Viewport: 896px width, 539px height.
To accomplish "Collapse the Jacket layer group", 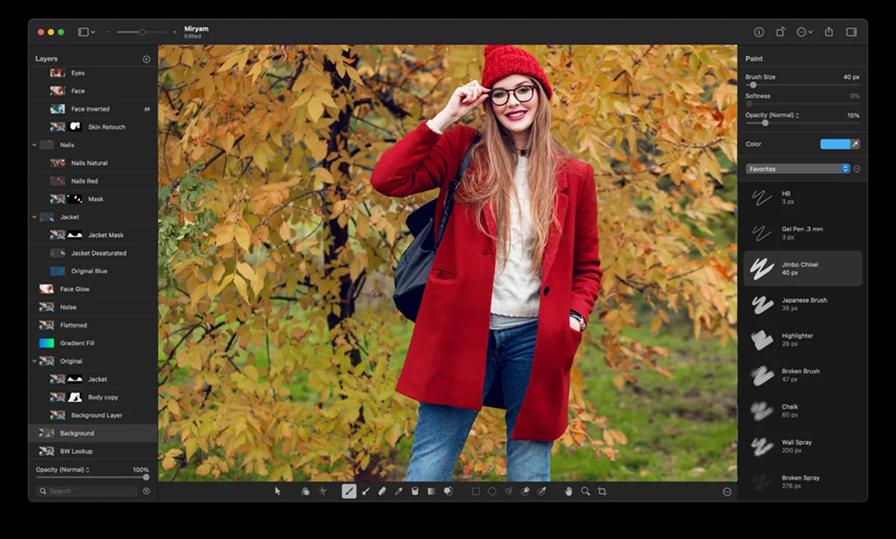I will pos(34,217).
